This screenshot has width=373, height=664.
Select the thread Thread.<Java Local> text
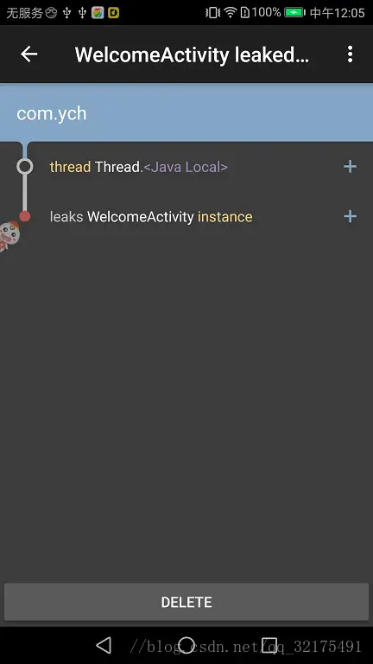pos(139,167)
